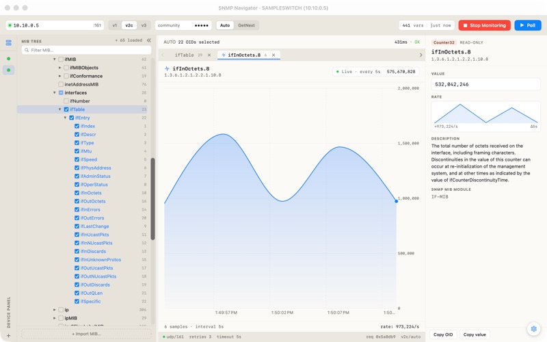This screenshot has height=342, width=547.
Task: Select SNMP version v1
Action: pos(114,25)
